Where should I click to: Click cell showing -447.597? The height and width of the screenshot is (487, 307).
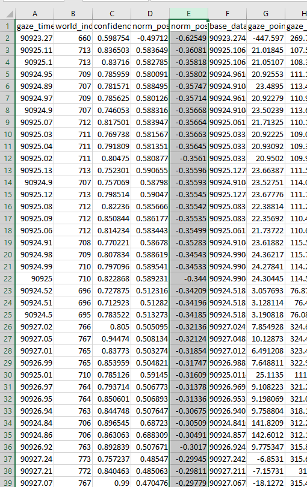[x=266, y=38]
